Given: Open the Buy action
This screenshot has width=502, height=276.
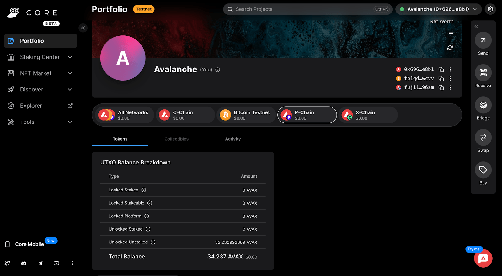Looking at the screenshot, I should coord(483,170).
